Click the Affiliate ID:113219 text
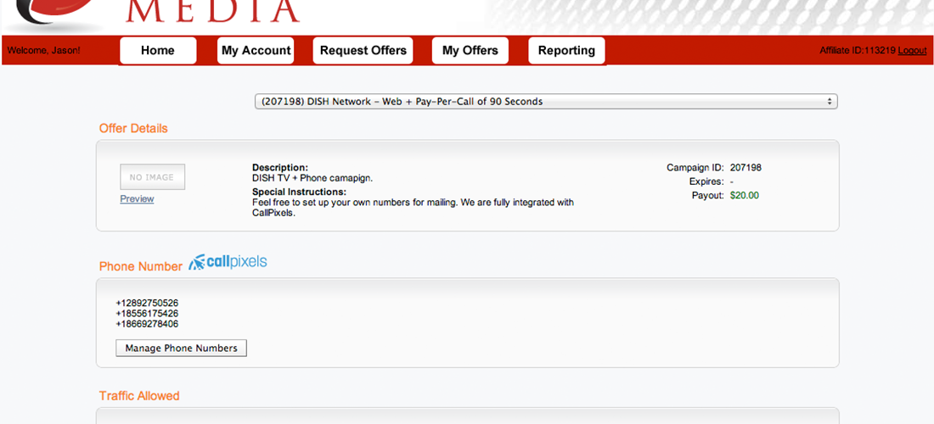Image resolution: width=934 pixels, height=424 pixels. 858,51
